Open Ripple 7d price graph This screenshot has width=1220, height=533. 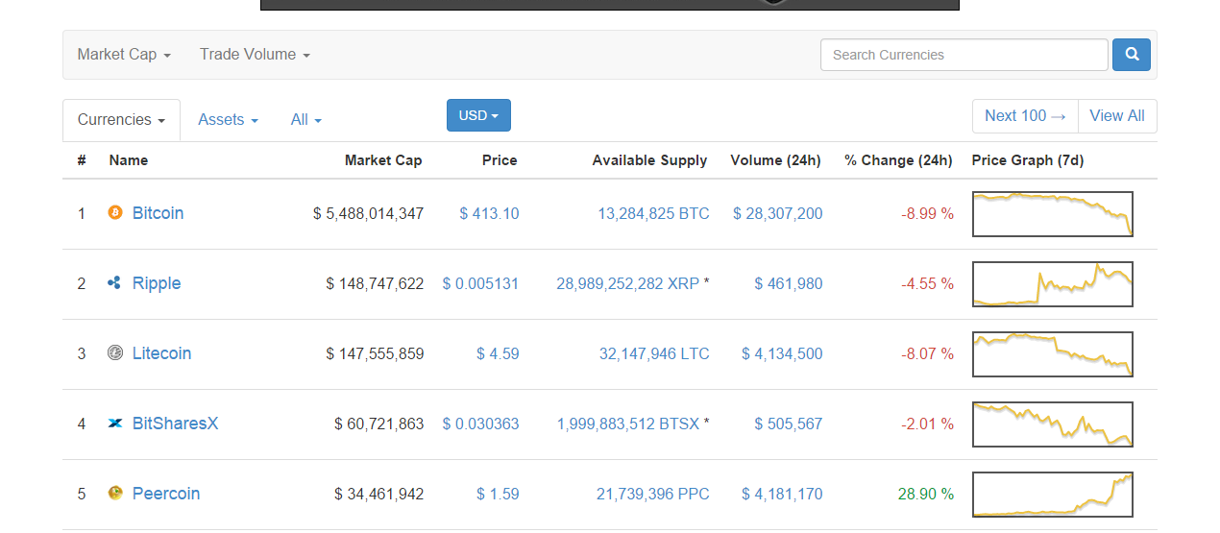1053,284
